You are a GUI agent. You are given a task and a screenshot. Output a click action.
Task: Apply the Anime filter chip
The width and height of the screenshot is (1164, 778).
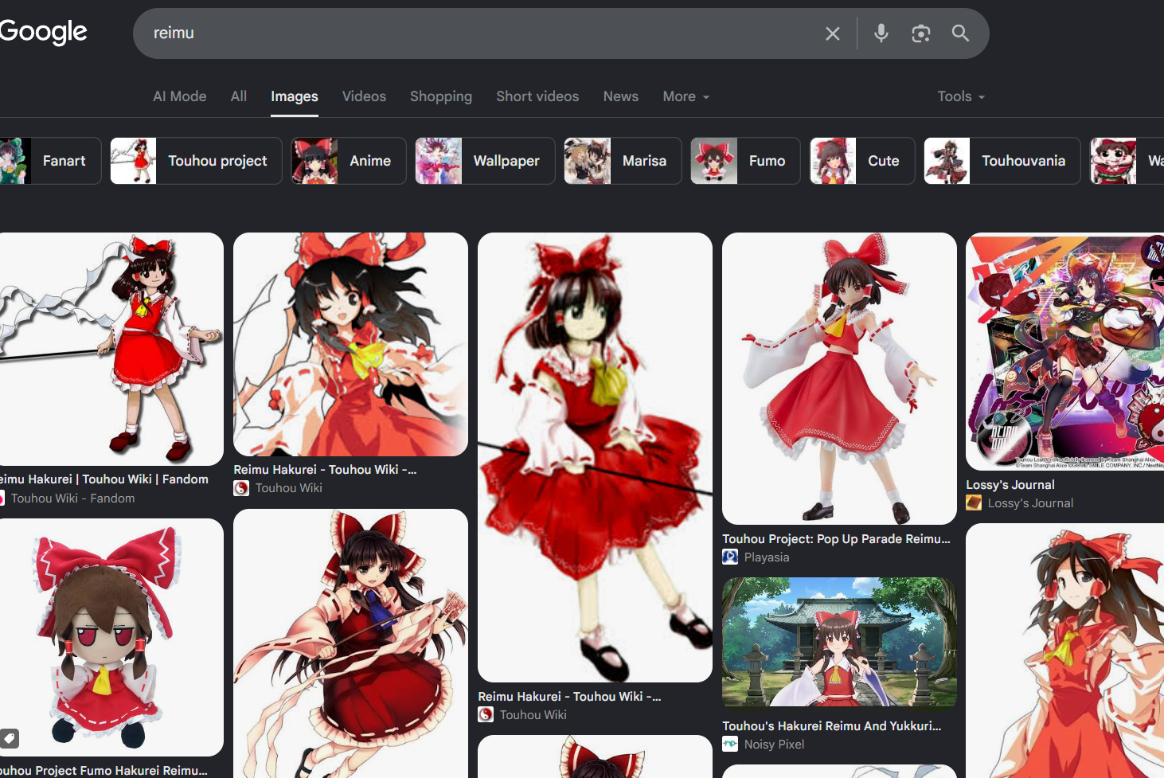(x=349, y=161)
